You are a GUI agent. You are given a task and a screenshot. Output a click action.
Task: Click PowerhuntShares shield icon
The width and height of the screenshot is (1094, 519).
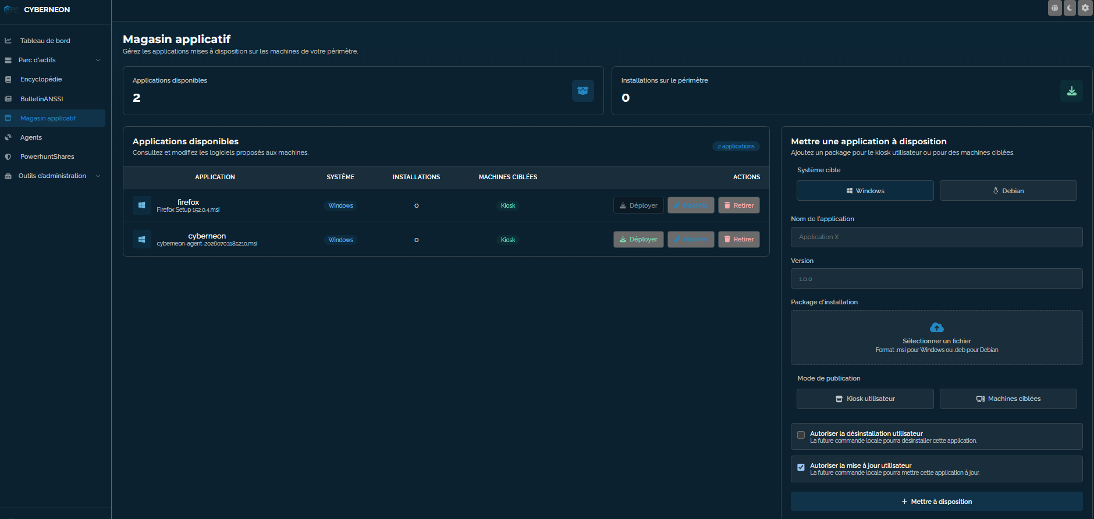(x=8, y=157)
